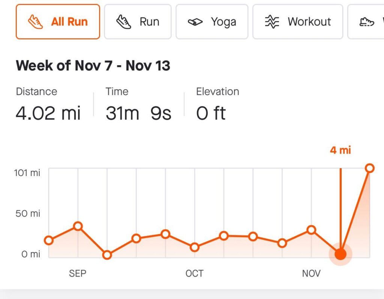Click the data point above the SEP label
384x299 pixels.
point(78,226)
